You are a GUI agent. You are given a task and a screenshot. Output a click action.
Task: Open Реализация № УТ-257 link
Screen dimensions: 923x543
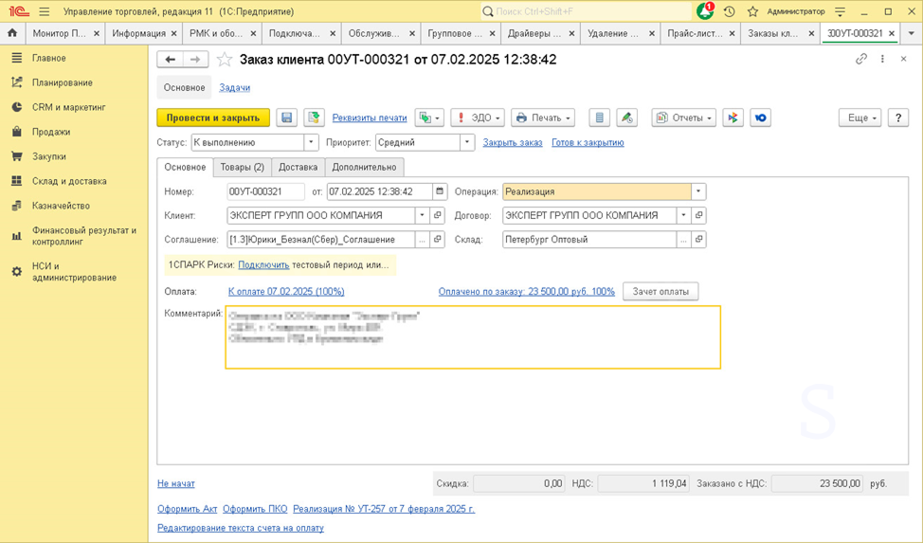(384, 509)
